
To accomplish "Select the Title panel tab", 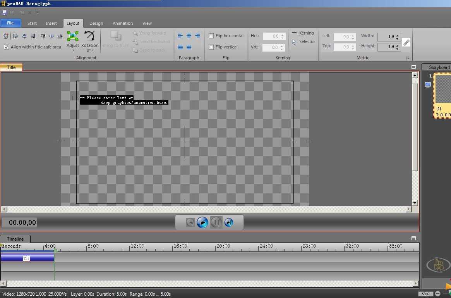I will [11, 67].
